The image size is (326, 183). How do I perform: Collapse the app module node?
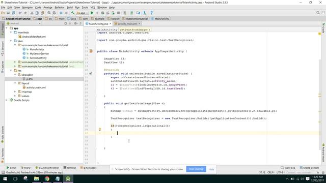(7, 28)
